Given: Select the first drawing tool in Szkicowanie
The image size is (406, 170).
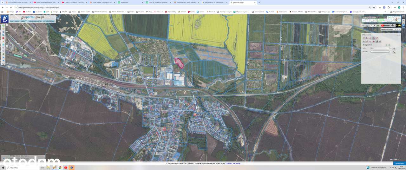Looking at the screenshot, I should [x=364, y=38].
